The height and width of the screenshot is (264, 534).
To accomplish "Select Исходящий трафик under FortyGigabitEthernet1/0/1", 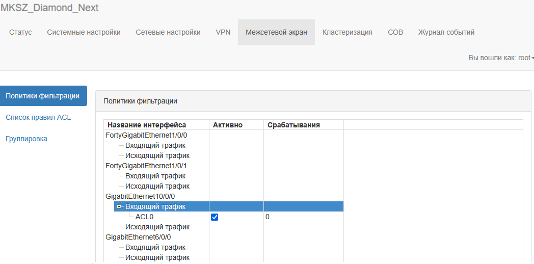I will [157, 186].
